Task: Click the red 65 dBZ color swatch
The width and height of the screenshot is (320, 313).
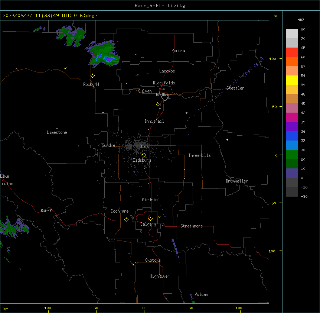Action: tap(292, 52)
